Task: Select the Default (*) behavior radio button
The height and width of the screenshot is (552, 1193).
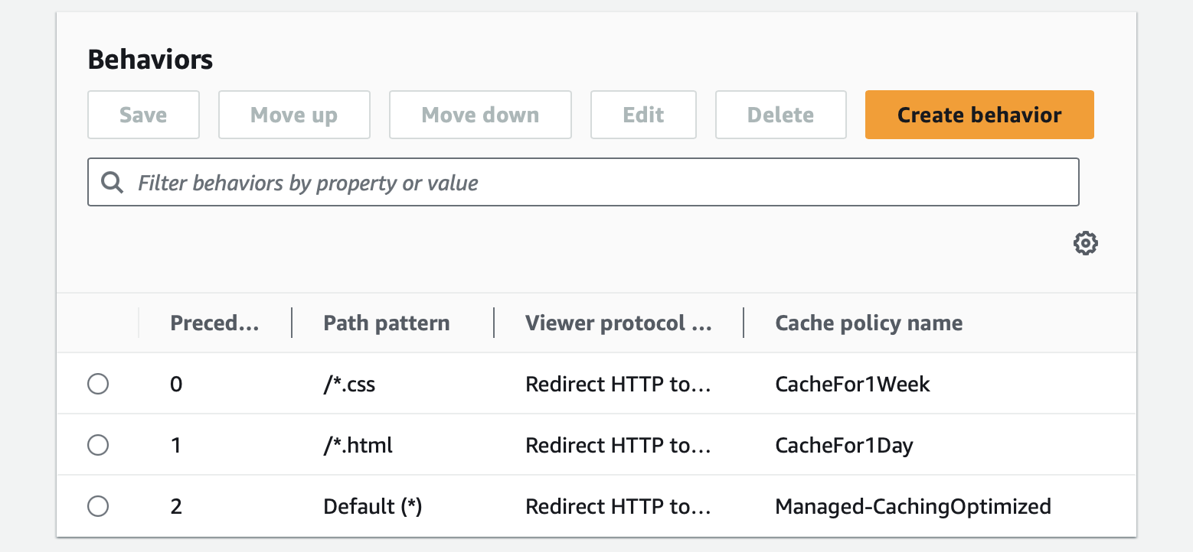Action: (98, 506)
